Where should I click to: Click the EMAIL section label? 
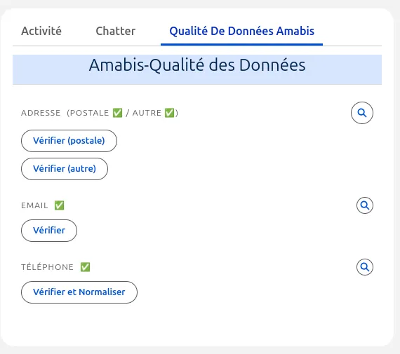click(34, 205)
